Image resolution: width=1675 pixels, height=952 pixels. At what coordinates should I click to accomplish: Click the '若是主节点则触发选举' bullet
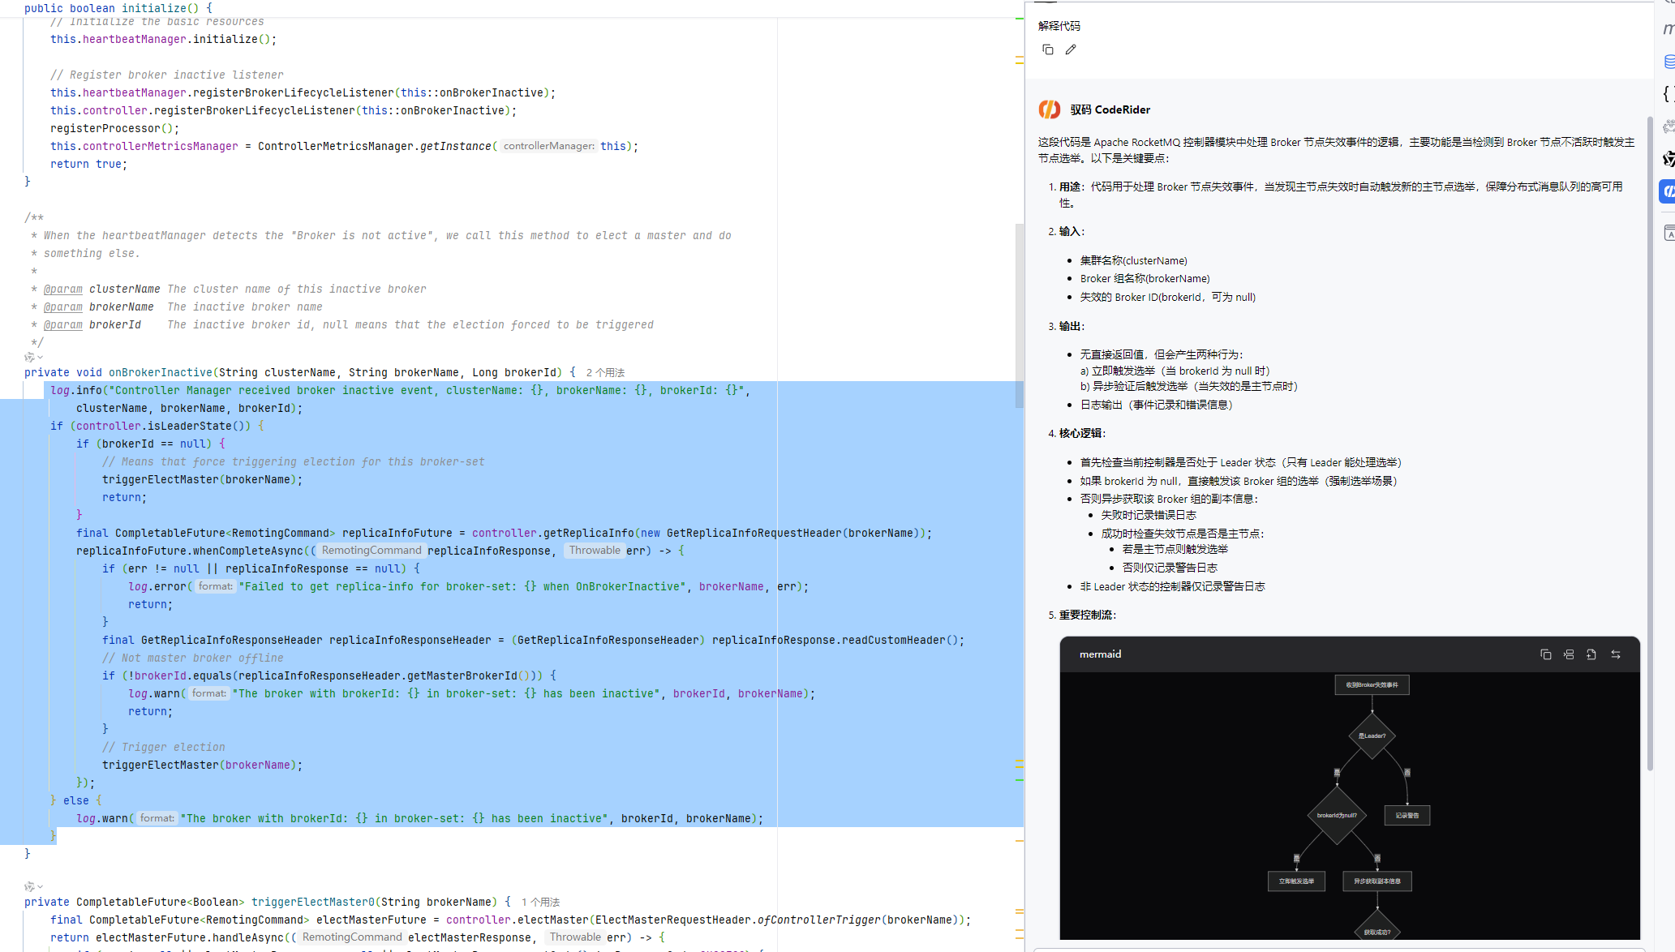click(x=1175, y=550)
